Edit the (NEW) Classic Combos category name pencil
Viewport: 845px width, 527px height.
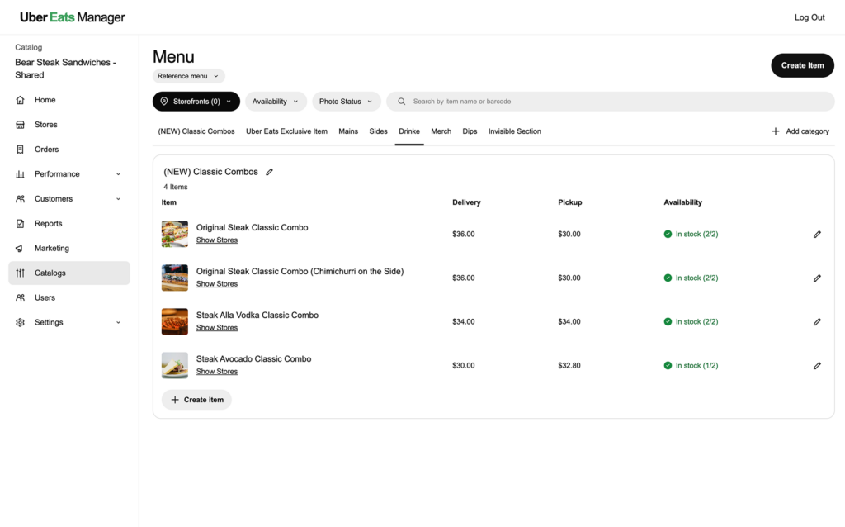270,172
